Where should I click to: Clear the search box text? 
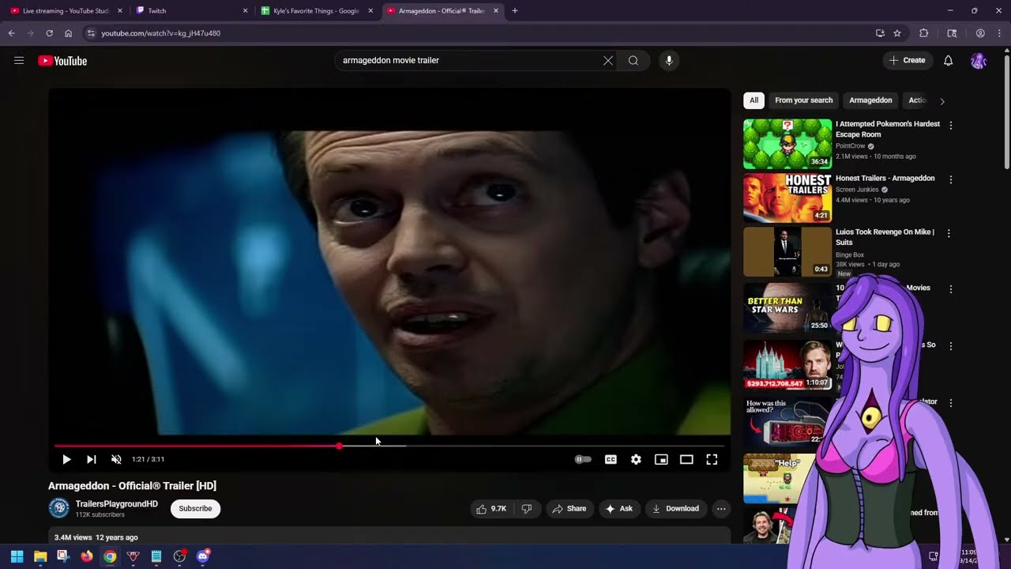(608, 61)
